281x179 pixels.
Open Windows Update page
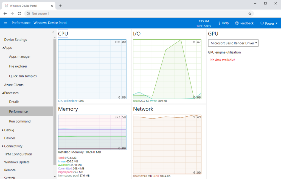(17, 162)
